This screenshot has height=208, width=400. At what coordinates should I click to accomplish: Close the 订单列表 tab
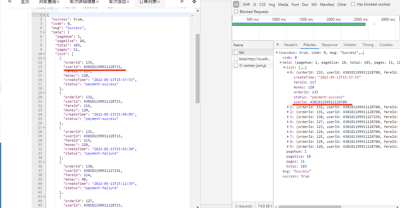point(159,2)
